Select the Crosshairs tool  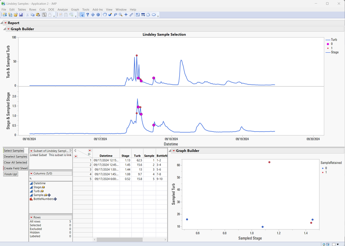click(x=126, y=15)
